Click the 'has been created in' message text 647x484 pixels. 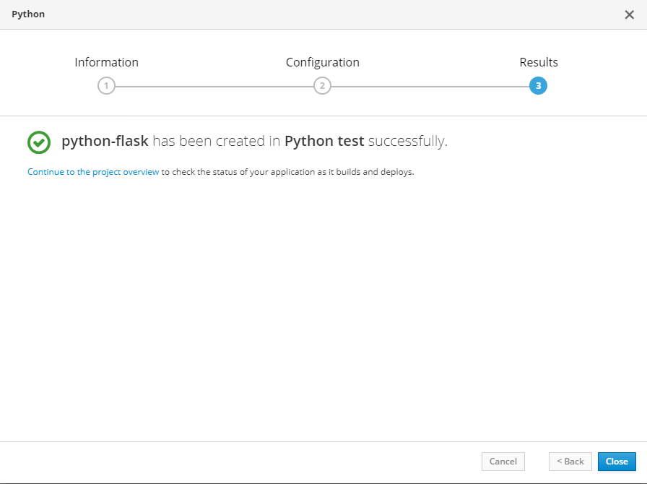pos(216,142)
